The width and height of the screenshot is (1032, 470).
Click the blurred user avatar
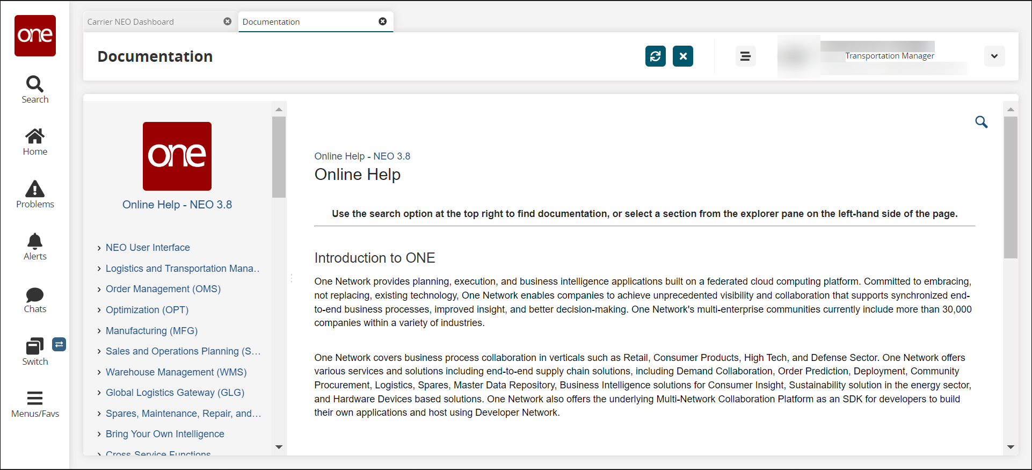point(798,56)
